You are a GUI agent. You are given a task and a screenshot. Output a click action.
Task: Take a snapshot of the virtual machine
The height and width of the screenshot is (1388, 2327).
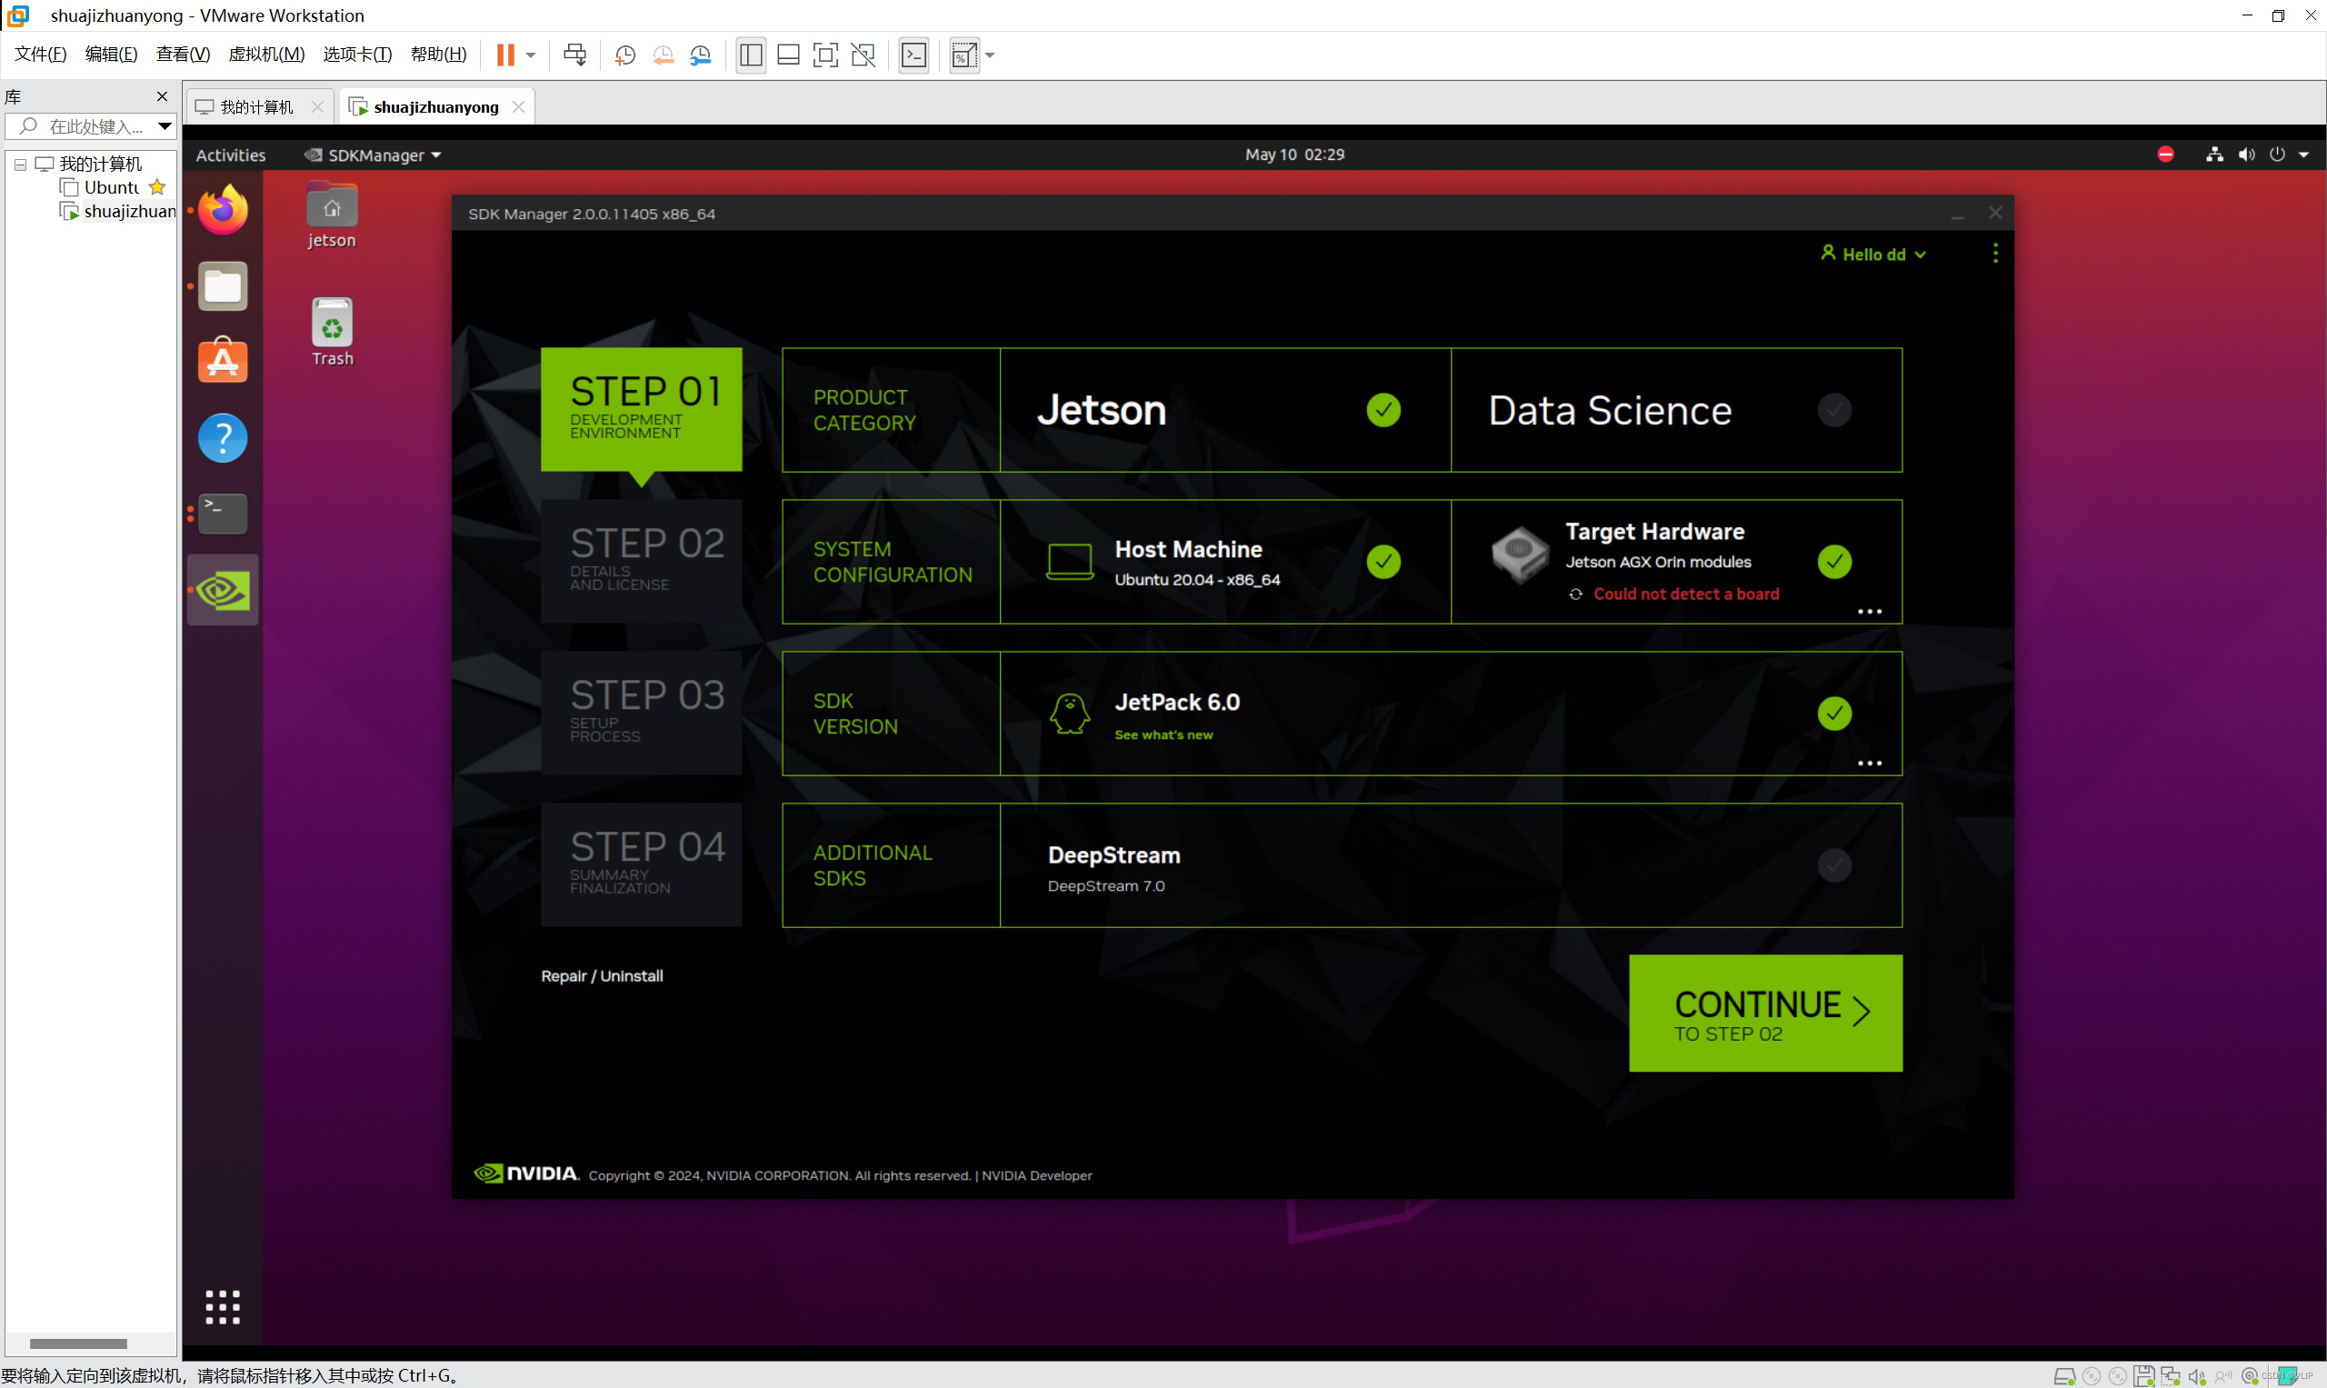pos(624,55)
